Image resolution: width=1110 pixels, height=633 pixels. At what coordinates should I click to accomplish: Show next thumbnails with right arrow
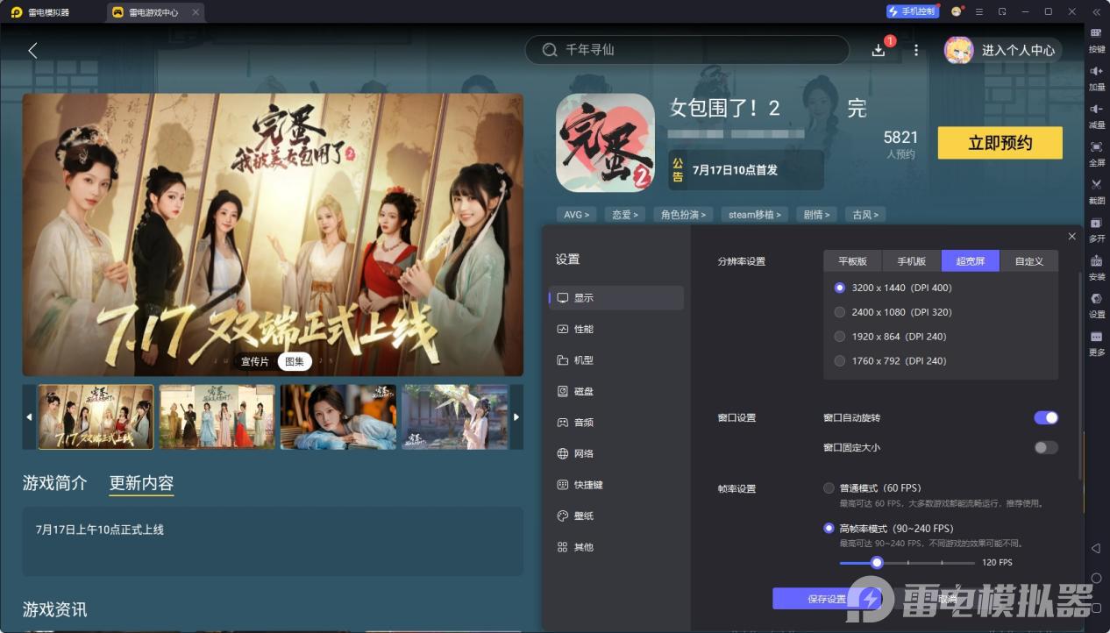click(x=516, y=416)
